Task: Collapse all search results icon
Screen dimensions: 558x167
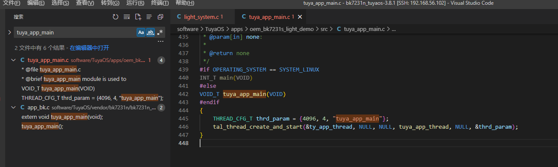Action: tap(160, 17)
